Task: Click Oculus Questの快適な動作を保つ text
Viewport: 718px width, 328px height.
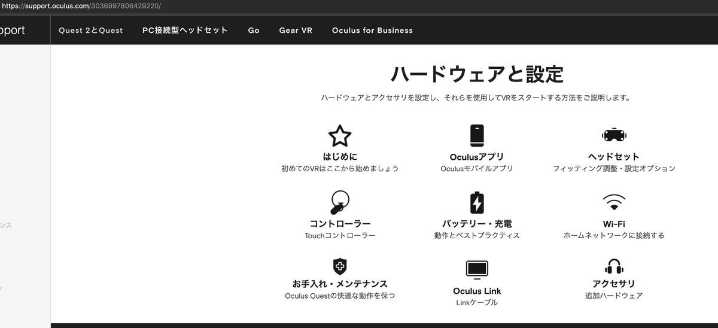Action: tap(340, 296)
